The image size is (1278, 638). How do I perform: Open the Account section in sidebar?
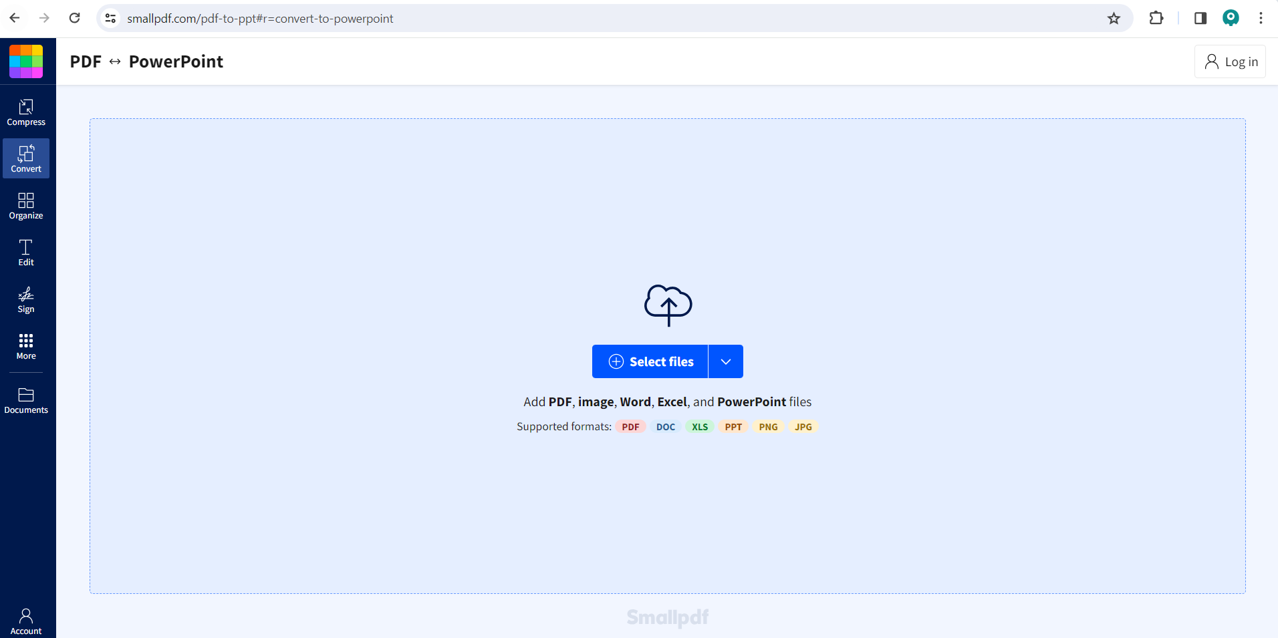coord(26,621)
